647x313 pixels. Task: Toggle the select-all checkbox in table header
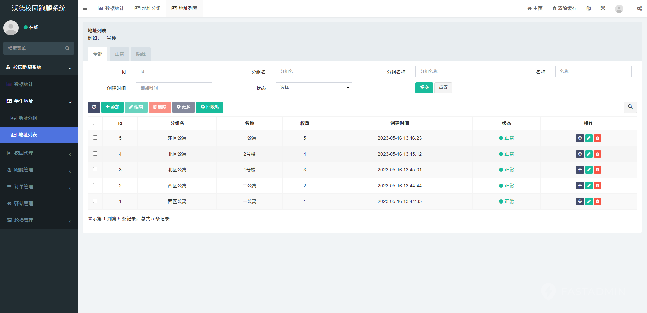pos(95,123)
